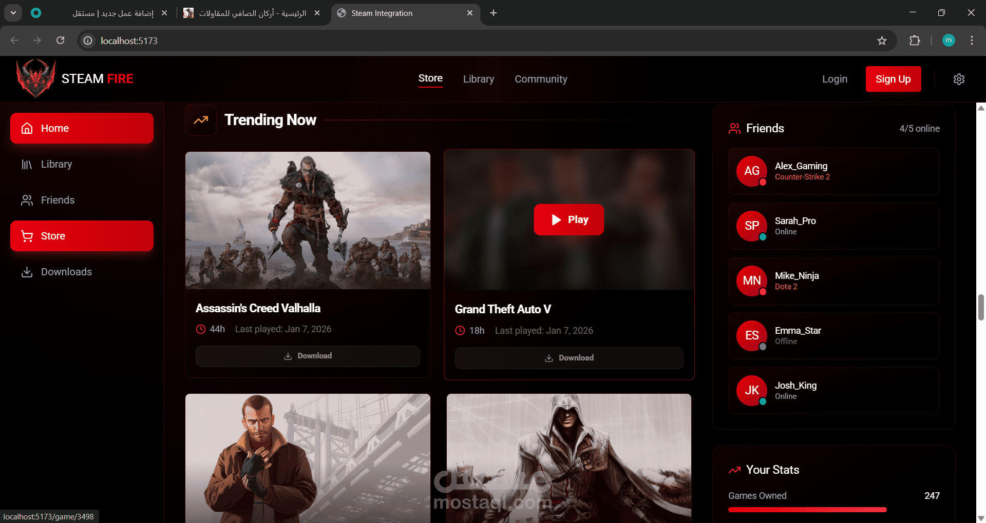Click Josh_King's JK avatar
The image size is (986, 523).
pos(752,390)
